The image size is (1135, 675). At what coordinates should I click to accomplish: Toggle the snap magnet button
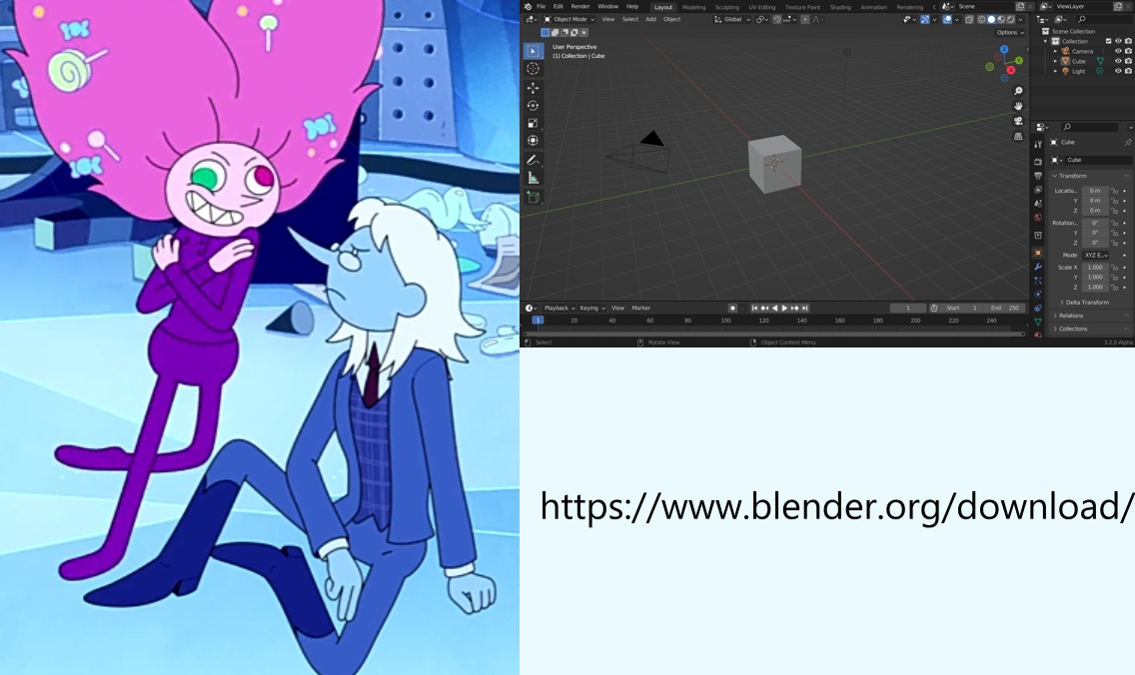coord(777,20)
